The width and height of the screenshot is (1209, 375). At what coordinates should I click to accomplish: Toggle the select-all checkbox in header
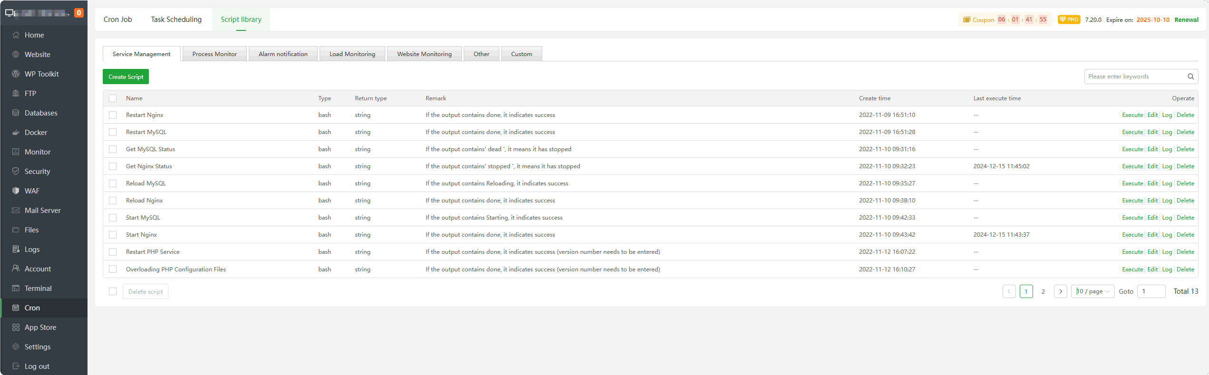point(113,98)
